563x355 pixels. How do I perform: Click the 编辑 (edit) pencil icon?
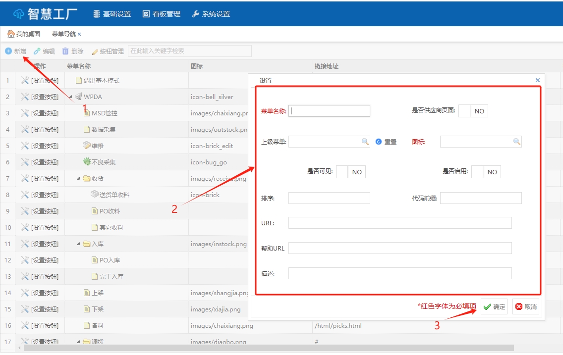(x=37, y=51)
